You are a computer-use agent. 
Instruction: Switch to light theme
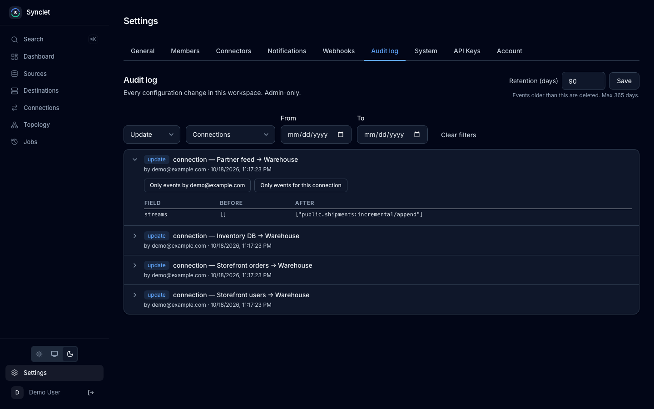(x=39, y=354)
